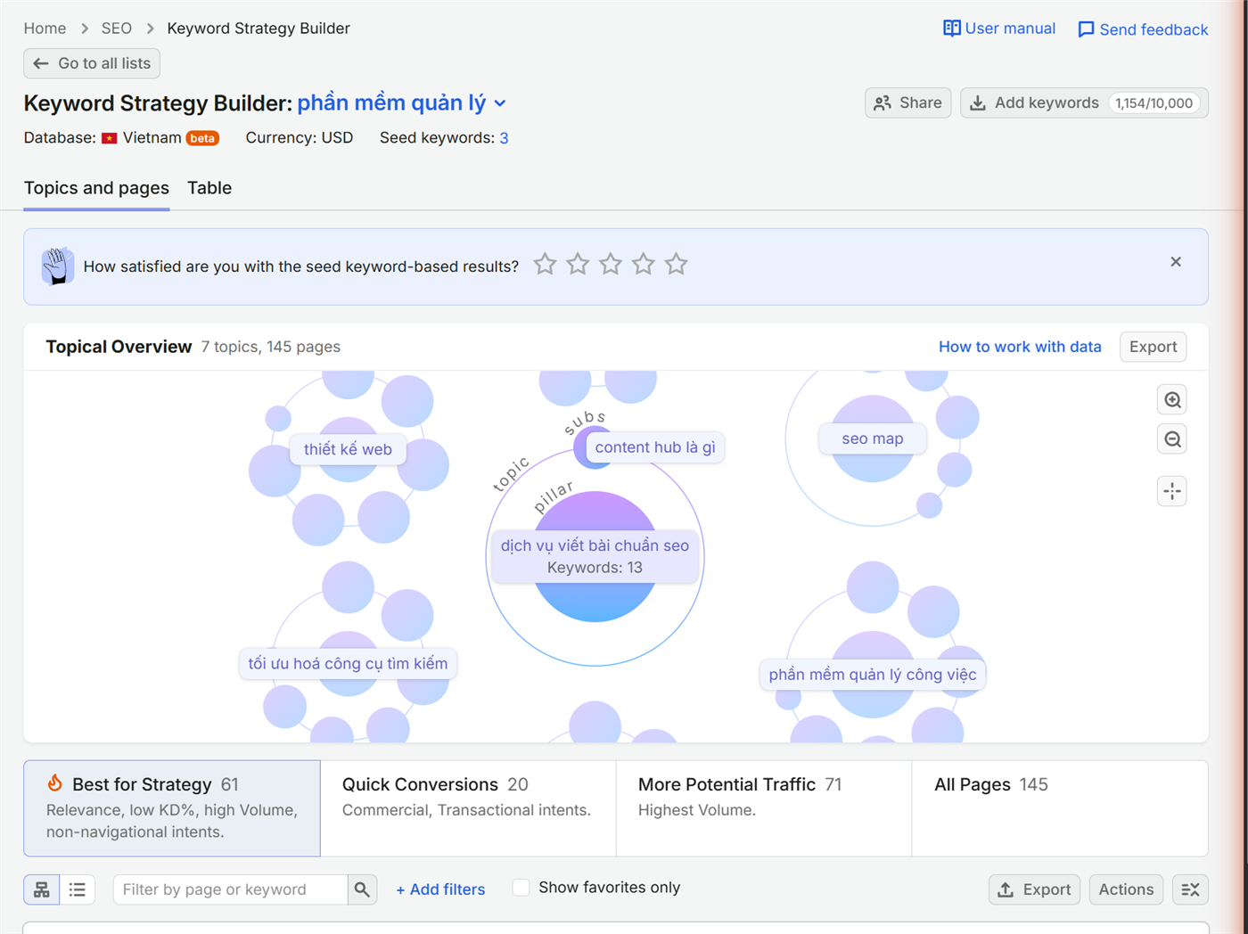Rate results with the third star

pyautogui.click(x=611, y=265)
